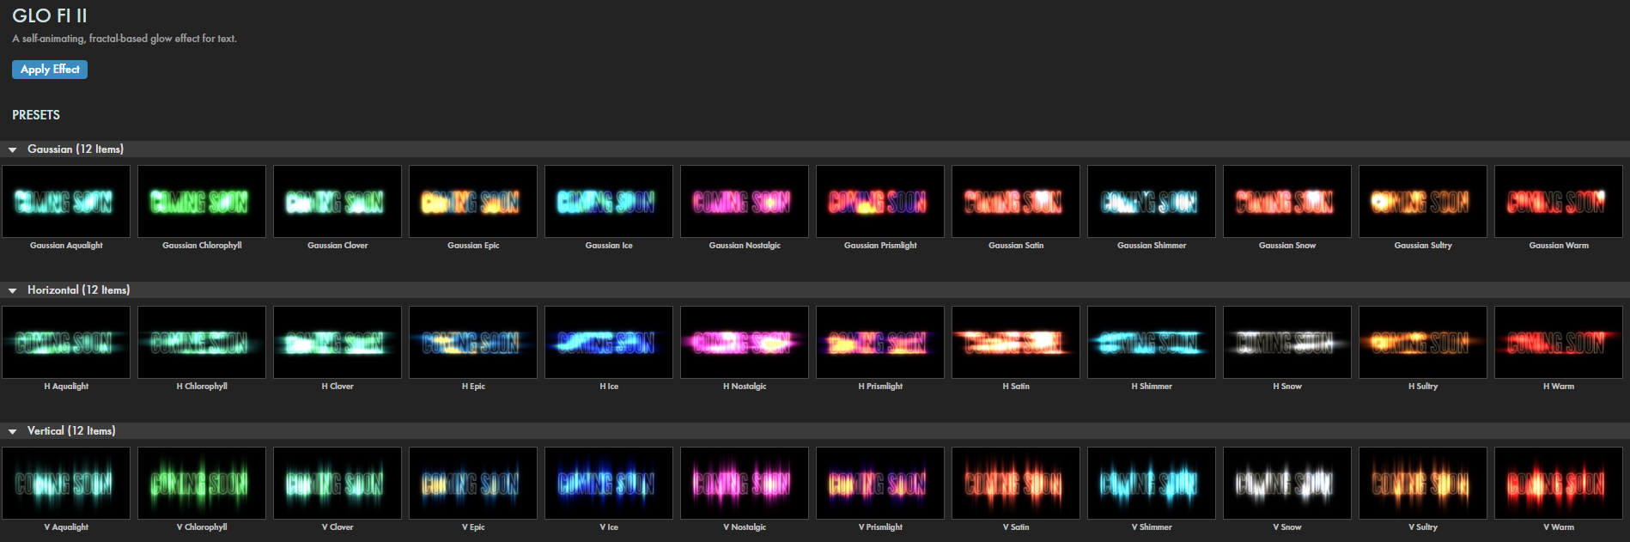Select the V Shimmer preset
Image resolution: width=1630 pixels, height=542 pixels.
coord(1152,484)
